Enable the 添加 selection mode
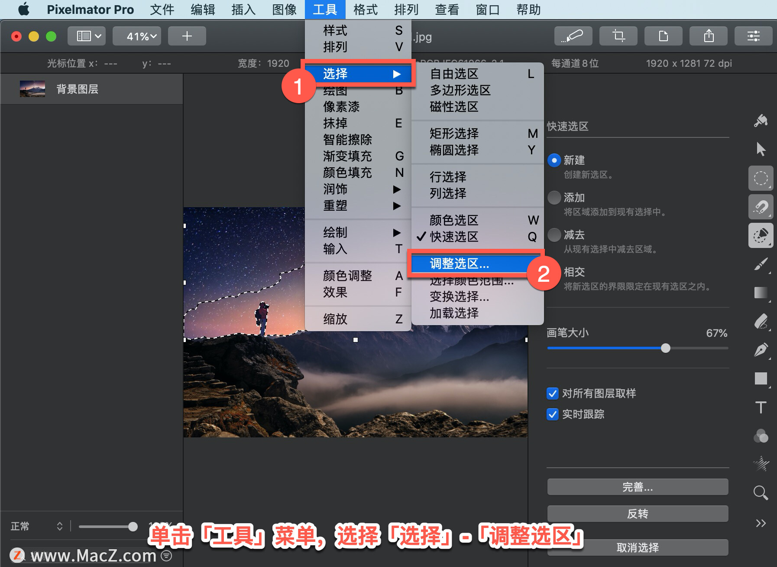This screenshot has width=777, height=567. point(554,197)
